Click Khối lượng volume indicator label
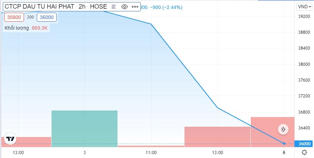This screenshot has width=314, height=158. (x=17, y=28)
